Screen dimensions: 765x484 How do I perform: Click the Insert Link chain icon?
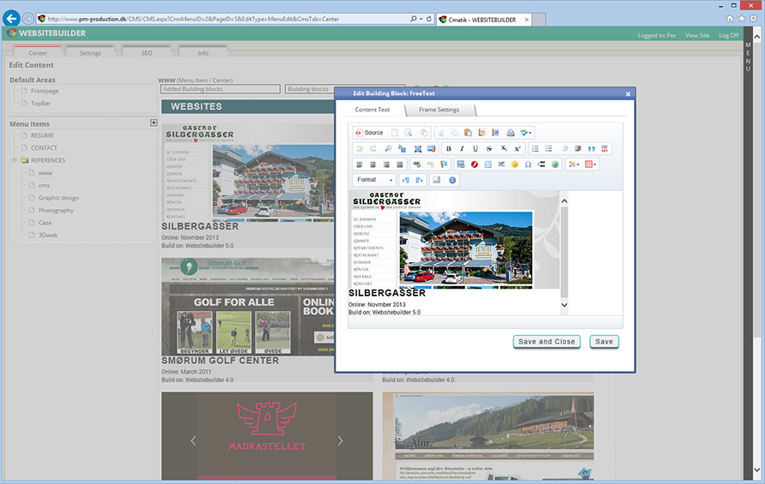416,164
